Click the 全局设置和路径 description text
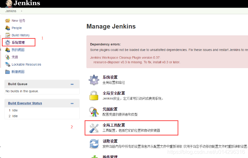 click(x=114, y=82)
